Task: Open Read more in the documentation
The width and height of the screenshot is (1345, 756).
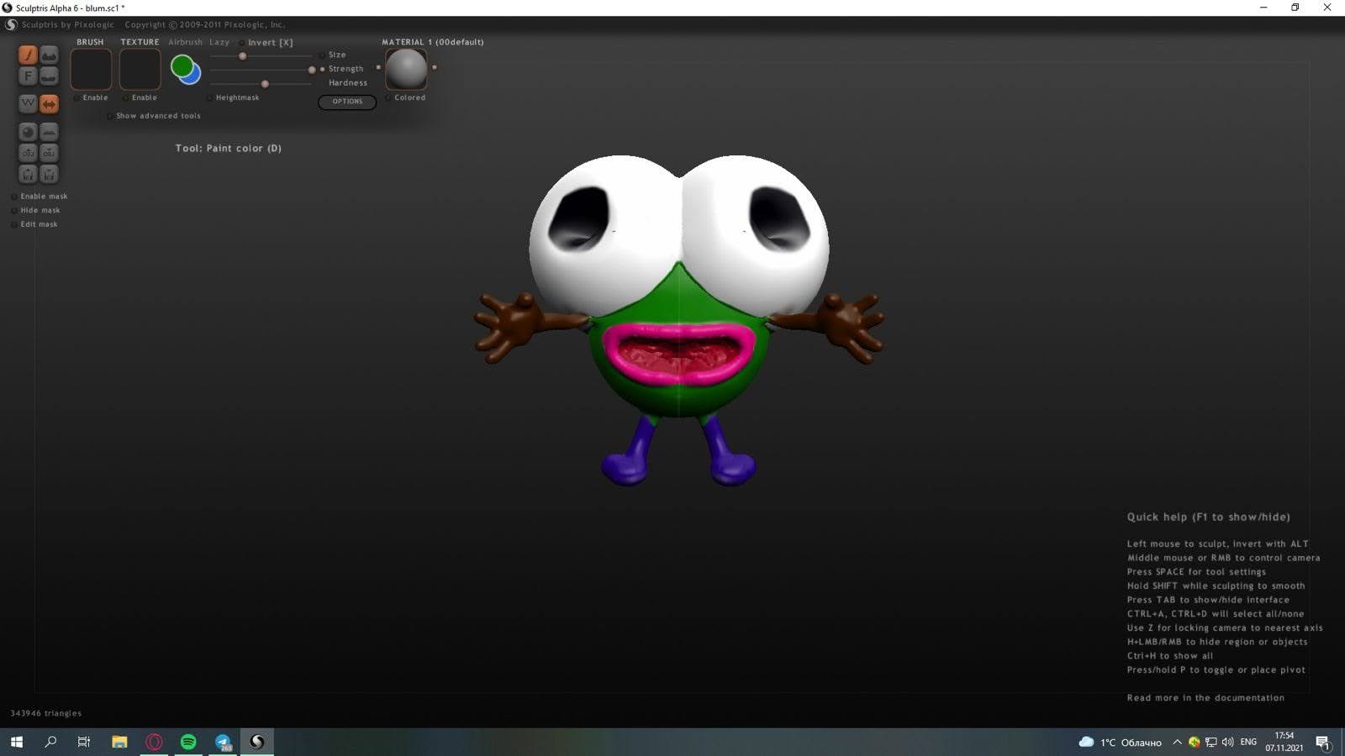Action: (x=1205, y=698)
